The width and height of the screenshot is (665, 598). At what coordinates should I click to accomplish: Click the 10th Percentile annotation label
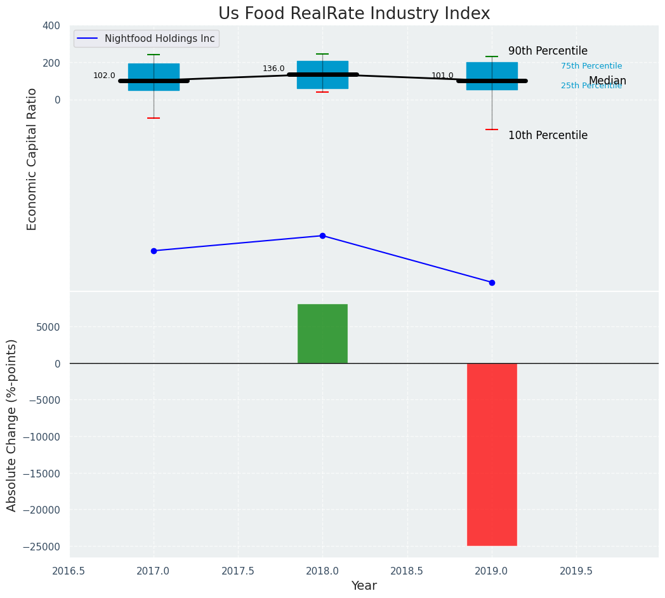point(548,135)
